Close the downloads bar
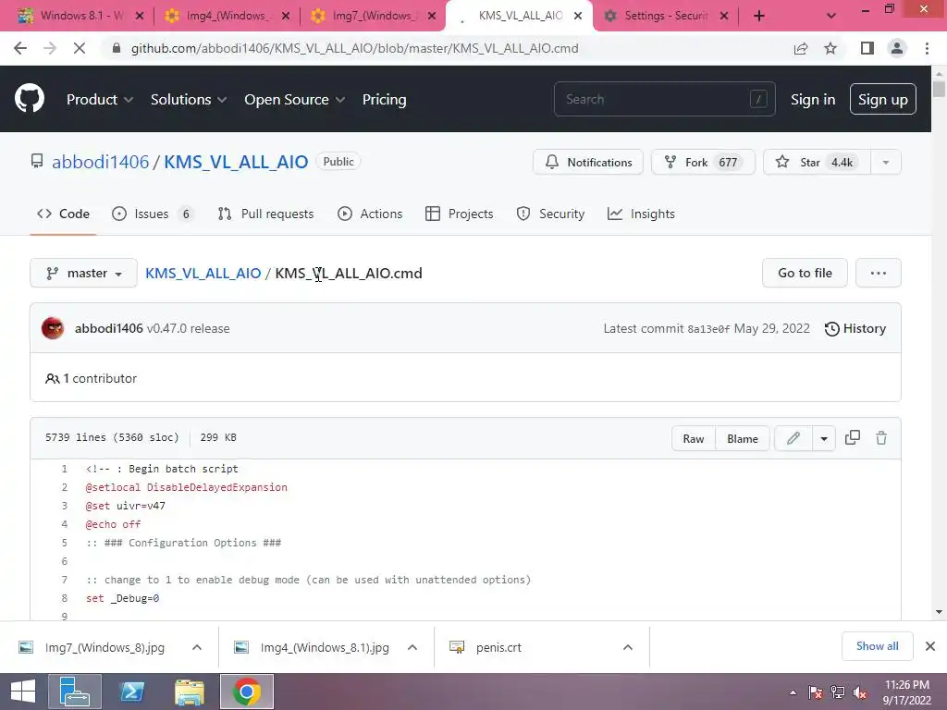 point(930,646)
